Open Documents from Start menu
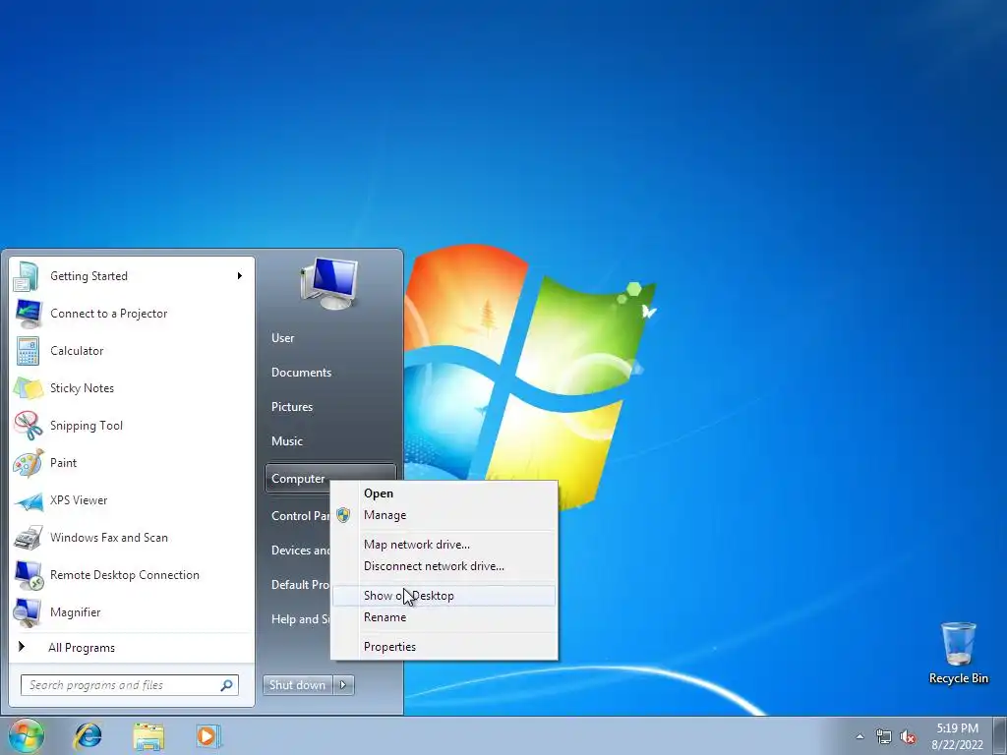The width and height of the screenshot is (1007, 755). click(x=330, y=373)
